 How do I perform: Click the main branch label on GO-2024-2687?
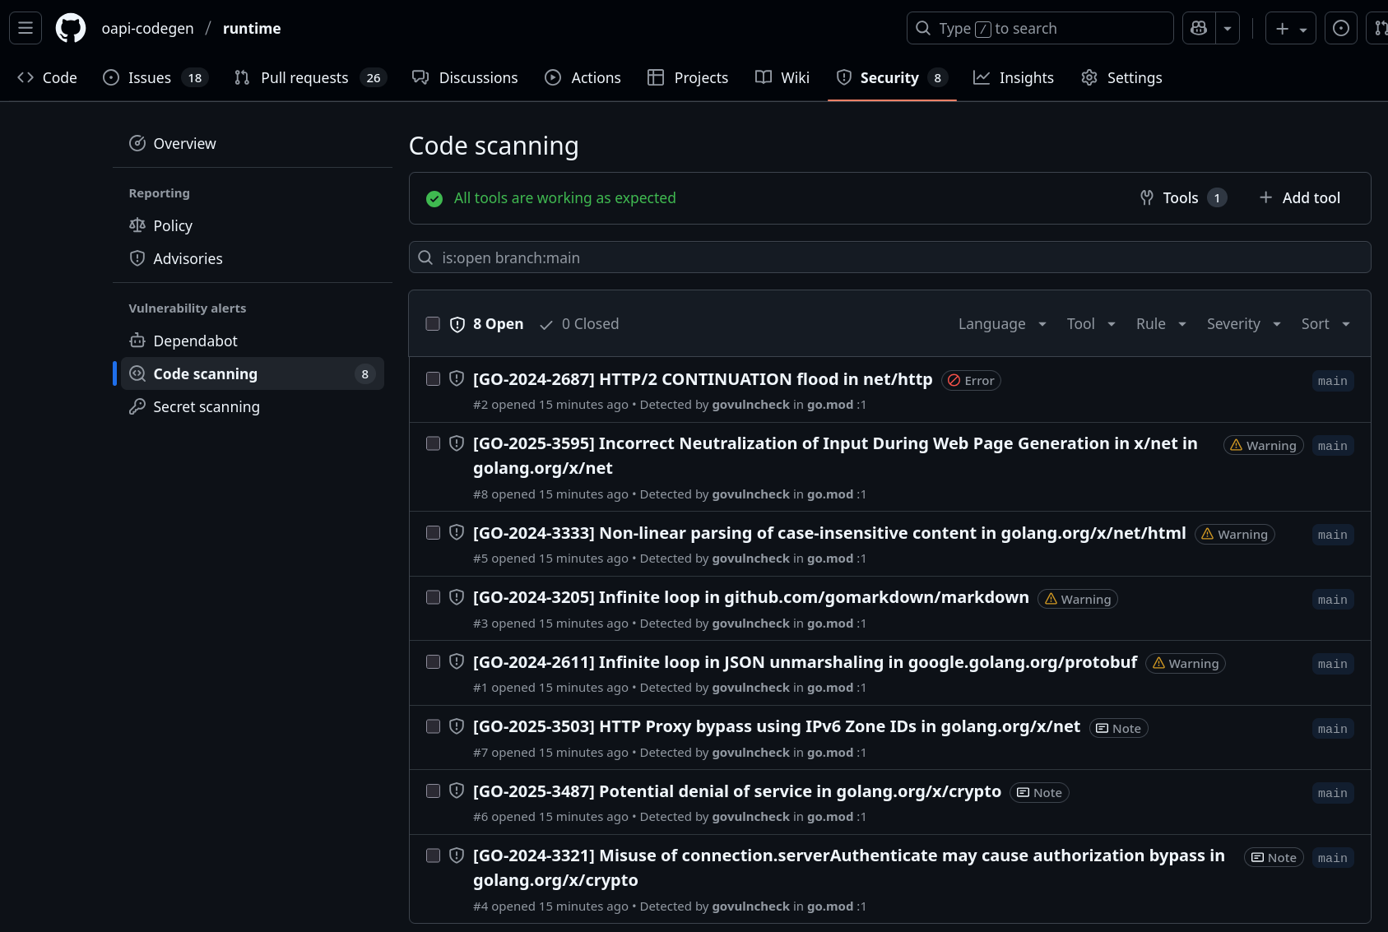coord(1333,381)
